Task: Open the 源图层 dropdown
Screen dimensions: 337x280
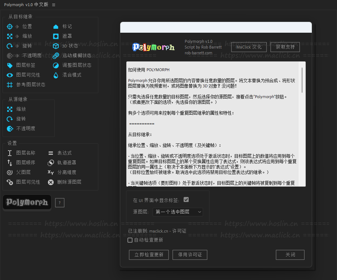Action: pyautogui.click(x=178, y=212)
